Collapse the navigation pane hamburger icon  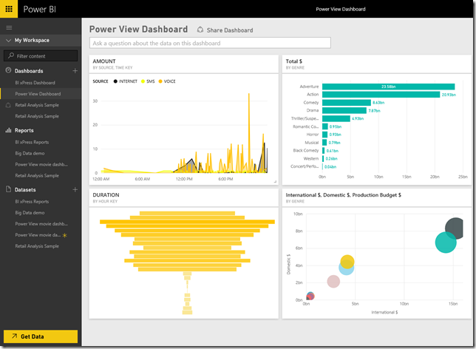click(x=9, y=27)
